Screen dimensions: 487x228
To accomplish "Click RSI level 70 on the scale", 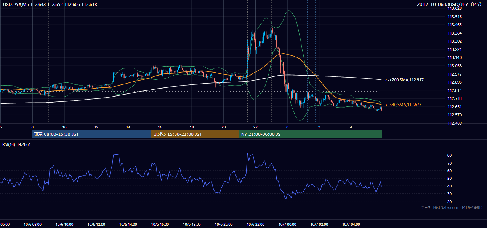I will (450, 163).
